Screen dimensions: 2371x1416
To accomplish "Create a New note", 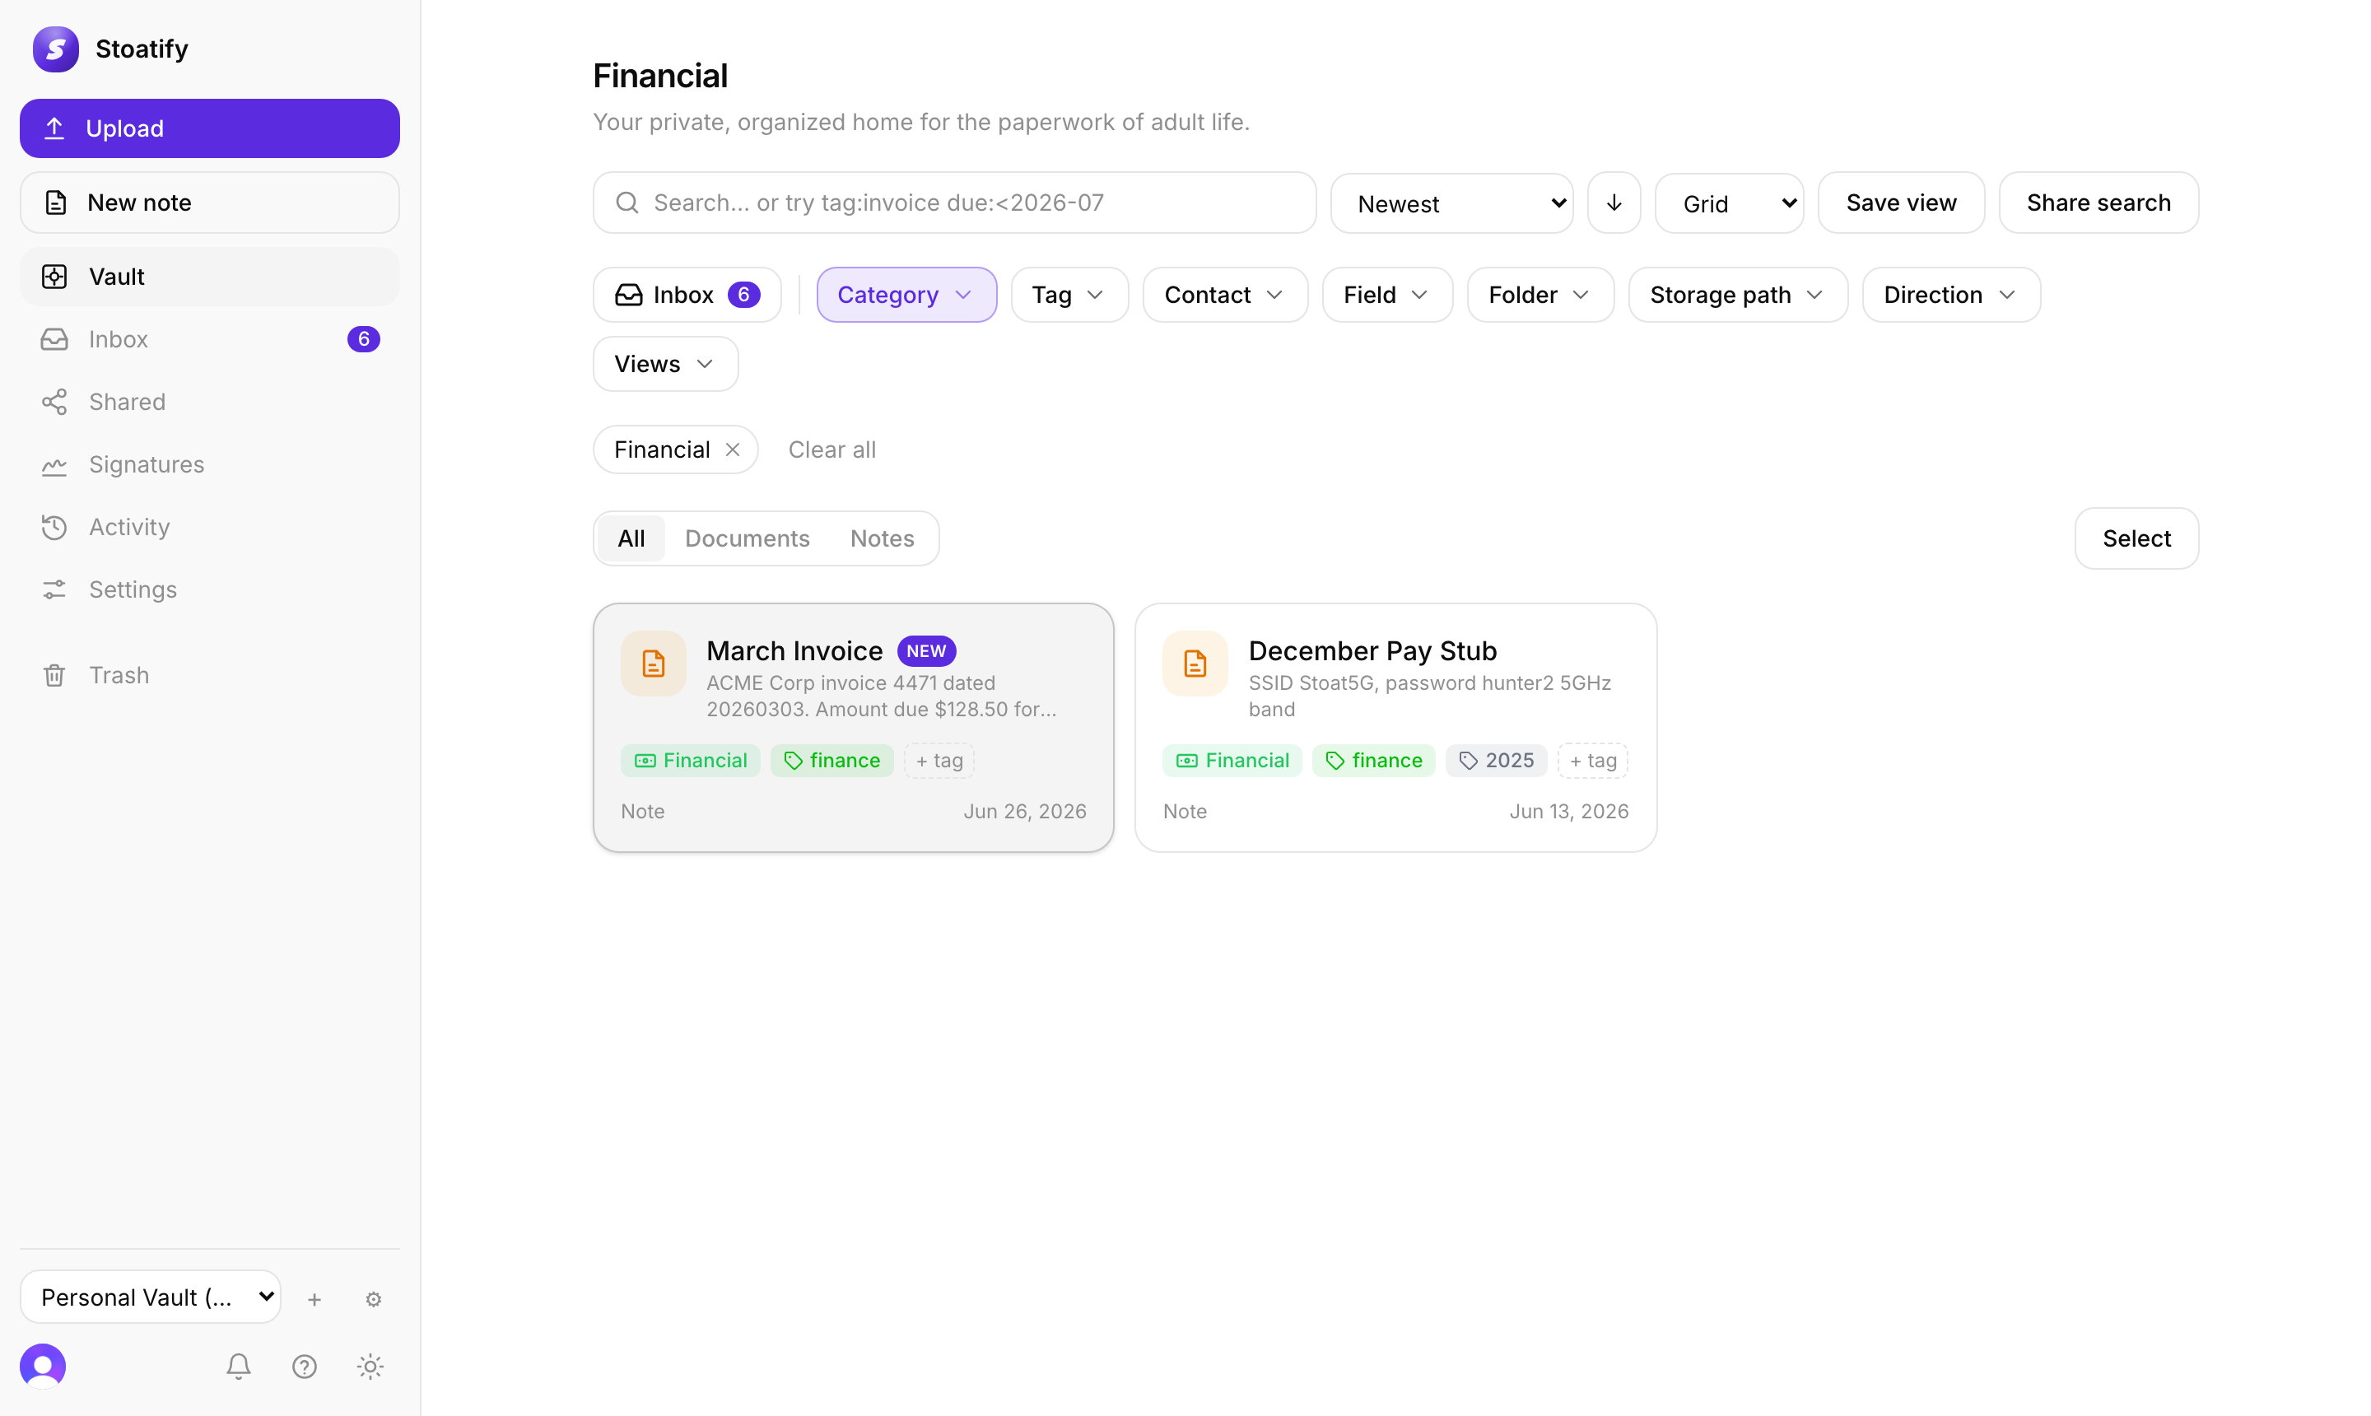I will [210, 203].
